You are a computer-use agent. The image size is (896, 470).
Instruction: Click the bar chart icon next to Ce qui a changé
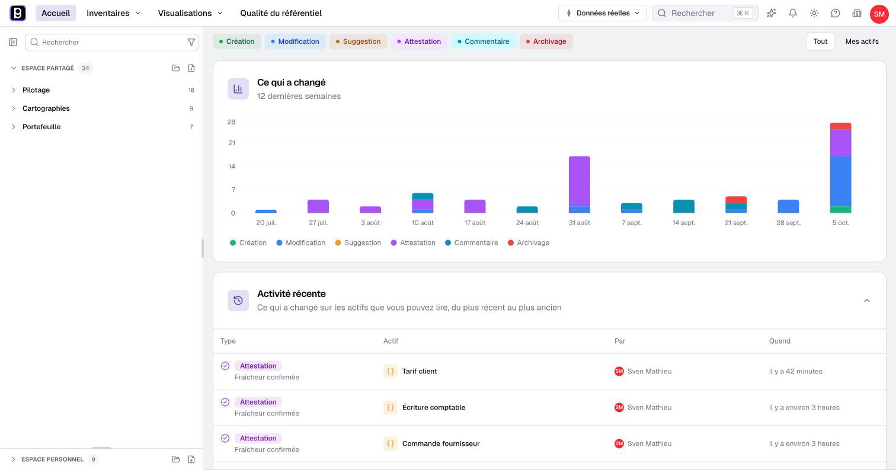coord(238,89)
